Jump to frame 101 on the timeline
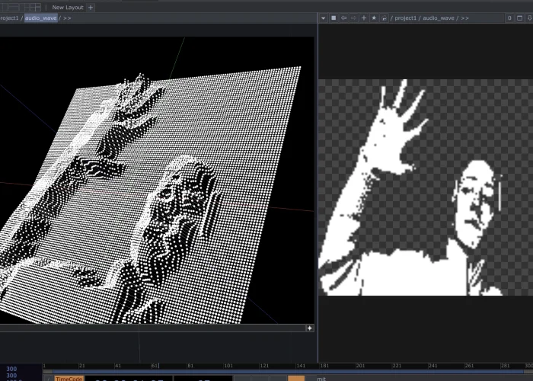 point(228,366)
